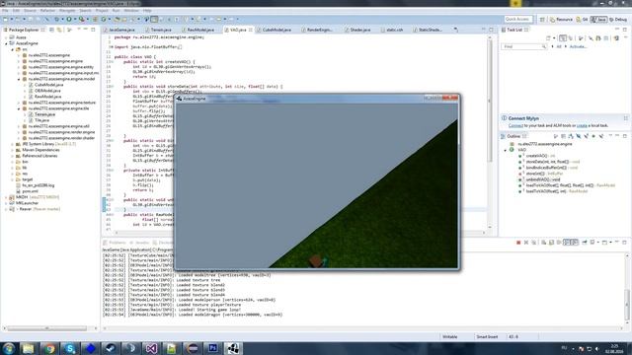This screenshot has width=632, height=355.
Task: Open the Help menu
Action: [147, 11]
